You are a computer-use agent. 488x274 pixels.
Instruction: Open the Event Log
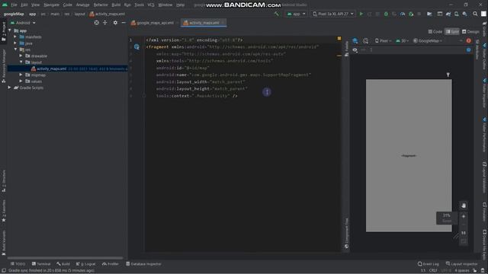[x=429, y=264]
